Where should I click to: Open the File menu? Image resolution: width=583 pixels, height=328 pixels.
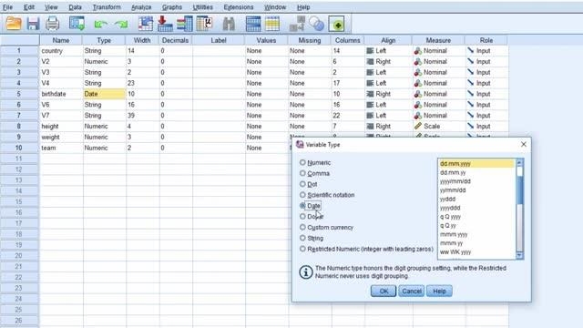(7, 7)
